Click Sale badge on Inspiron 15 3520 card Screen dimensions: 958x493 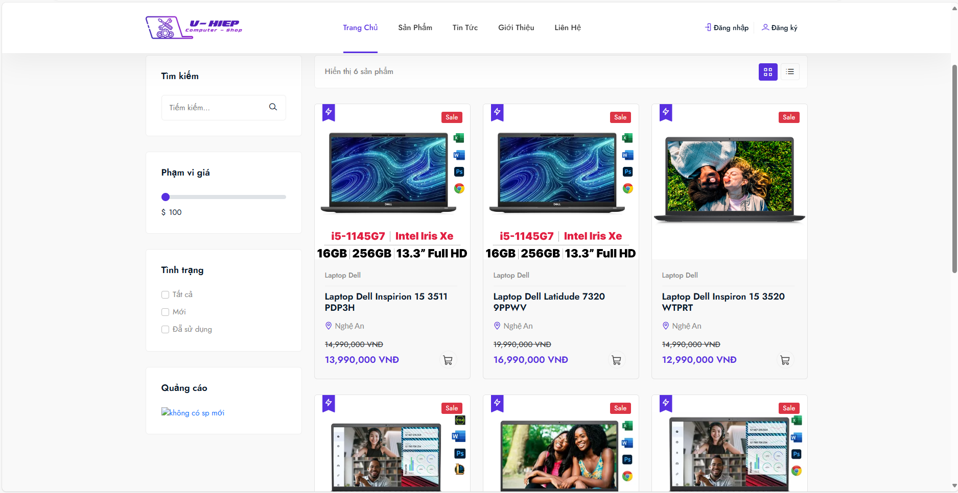[789, 117]
